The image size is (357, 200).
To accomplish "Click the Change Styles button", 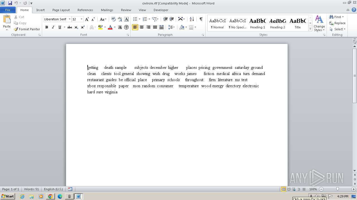I will (x=319, y=23).
